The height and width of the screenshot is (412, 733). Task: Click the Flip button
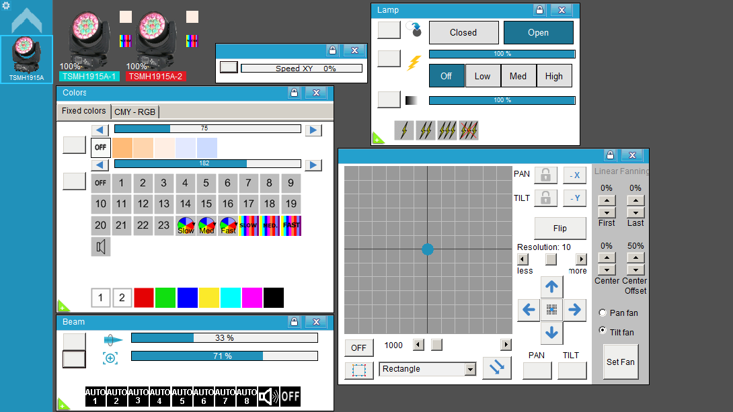(560, 229)
